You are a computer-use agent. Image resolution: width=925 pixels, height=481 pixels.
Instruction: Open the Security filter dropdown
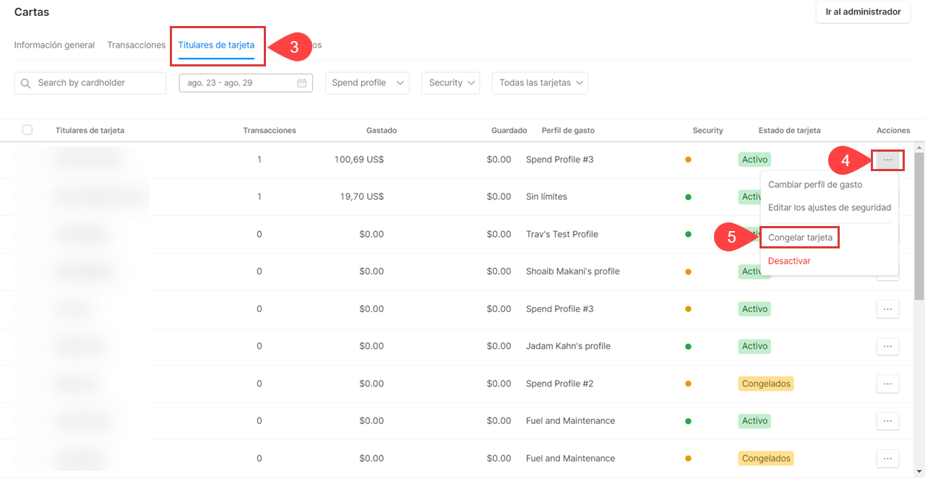(x=451, y=83)
